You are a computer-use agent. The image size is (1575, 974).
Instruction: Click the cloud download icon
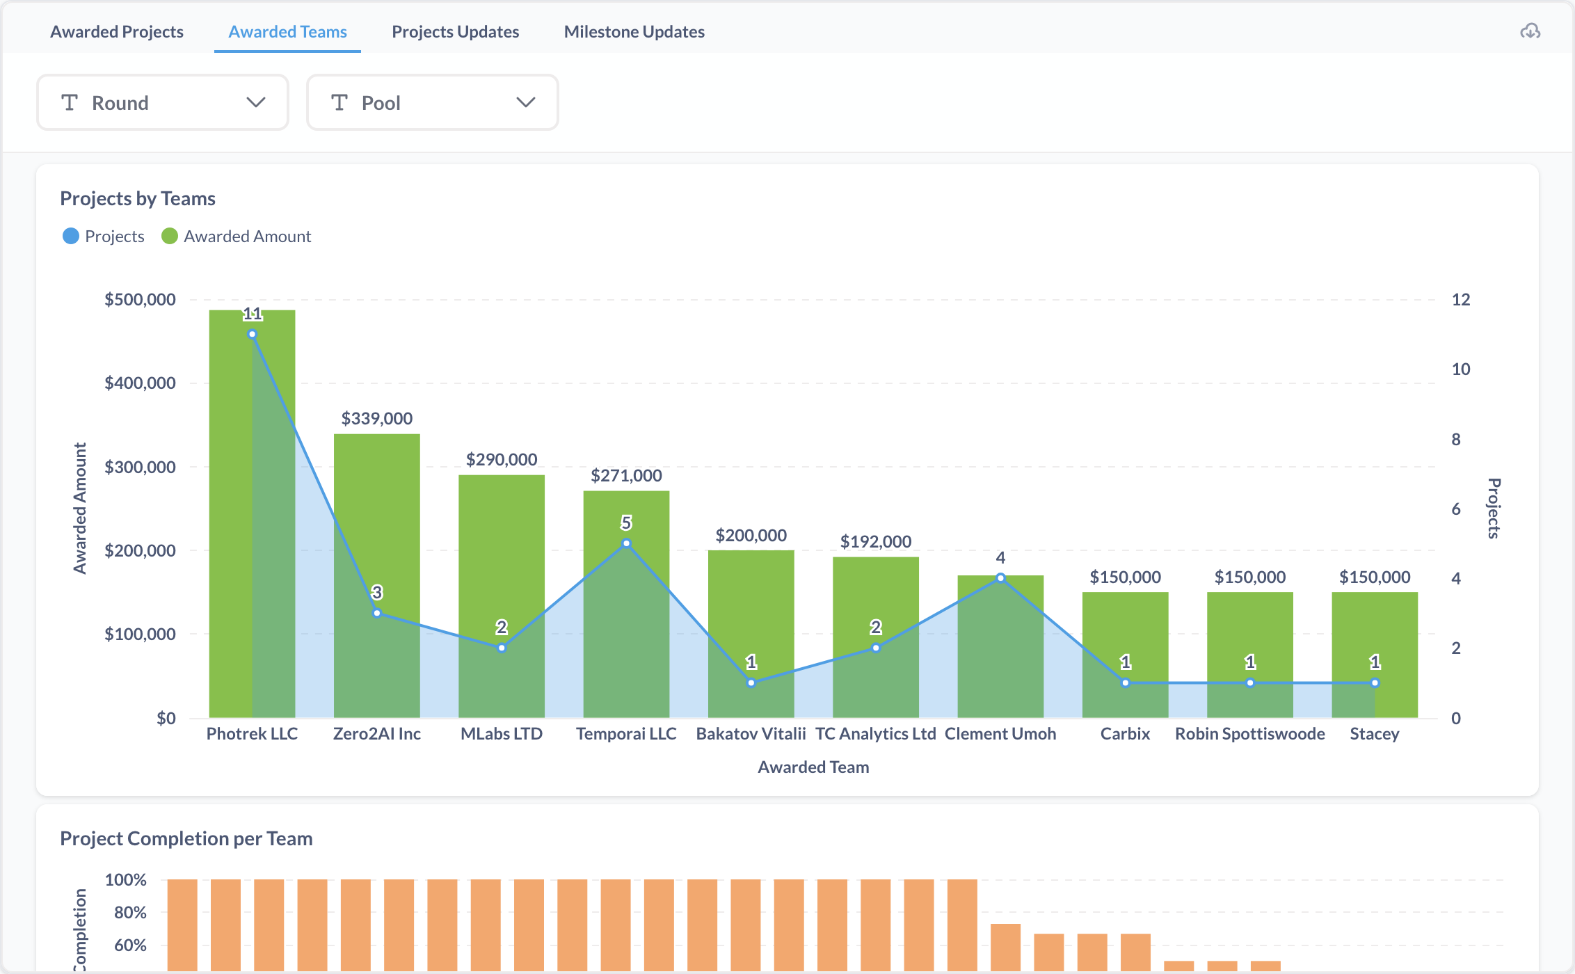pos(1530,31)
